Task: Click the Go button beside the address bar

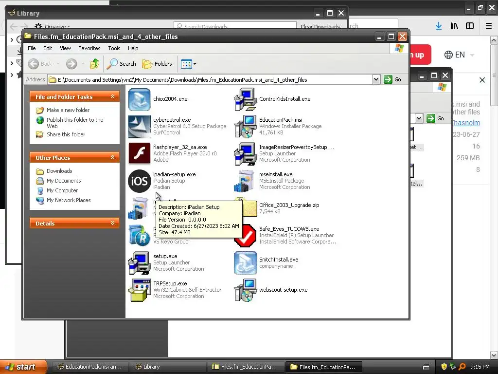Action: [392, 79]
